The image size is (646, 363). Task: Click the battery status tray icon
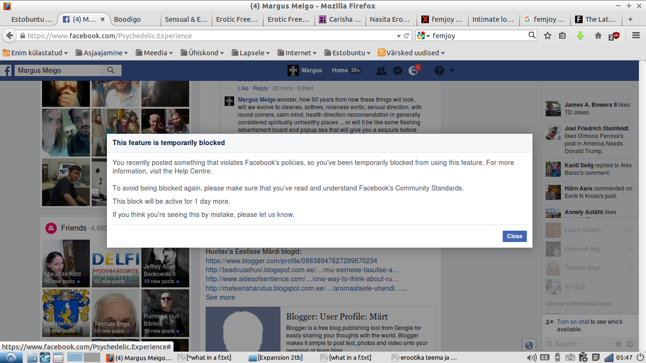pyautogui.click(x=557, y=357)
